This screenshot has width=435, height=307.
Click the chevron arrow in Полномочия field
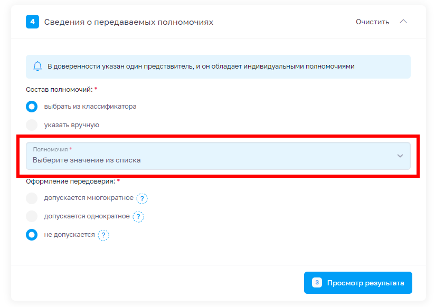coord(400,156)
